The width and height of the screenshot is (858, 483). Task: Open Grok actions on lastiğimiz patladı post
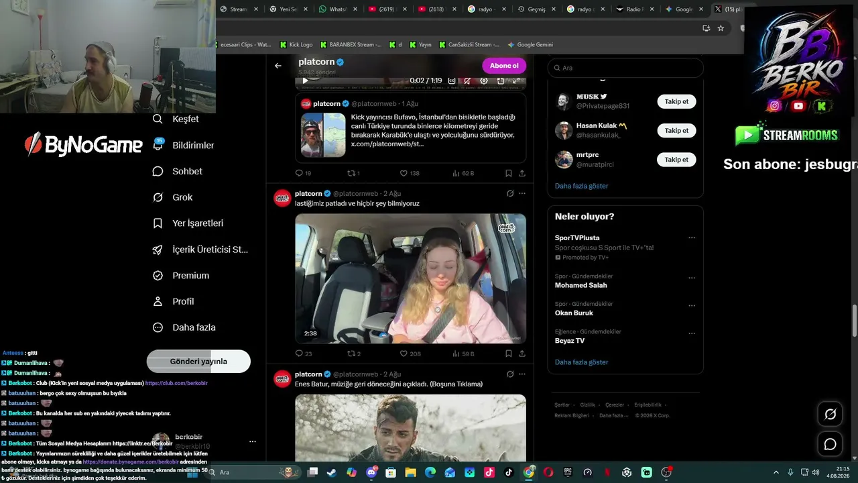click(x=510, y=193)
